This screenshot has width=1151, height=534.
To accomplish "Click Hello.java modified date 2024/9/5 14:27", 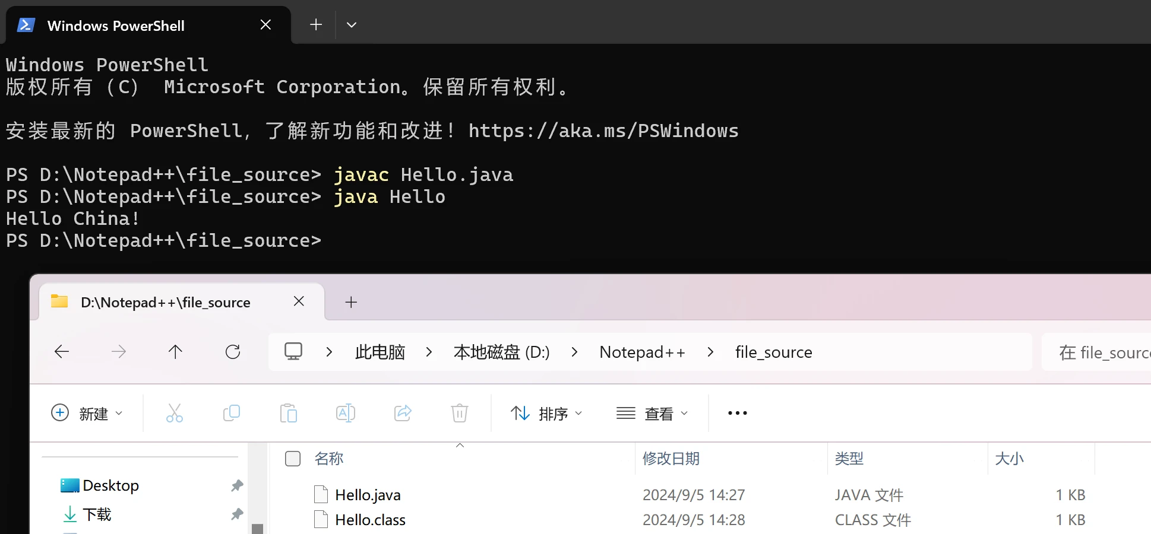I will (x=694, y=495).
